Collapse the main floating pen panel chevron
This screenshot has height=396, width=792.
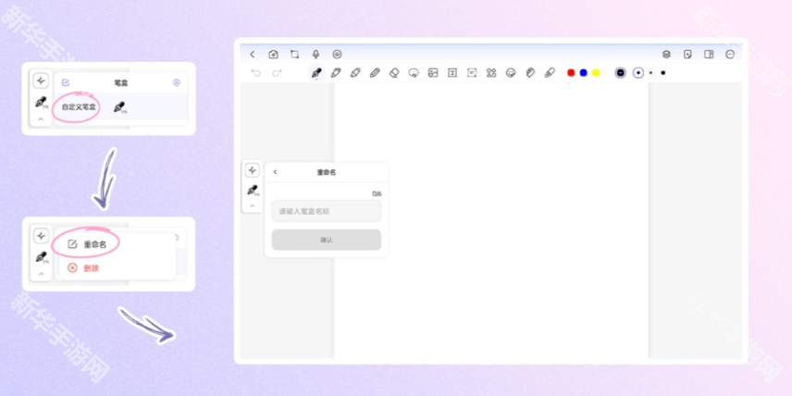point(252,205)
